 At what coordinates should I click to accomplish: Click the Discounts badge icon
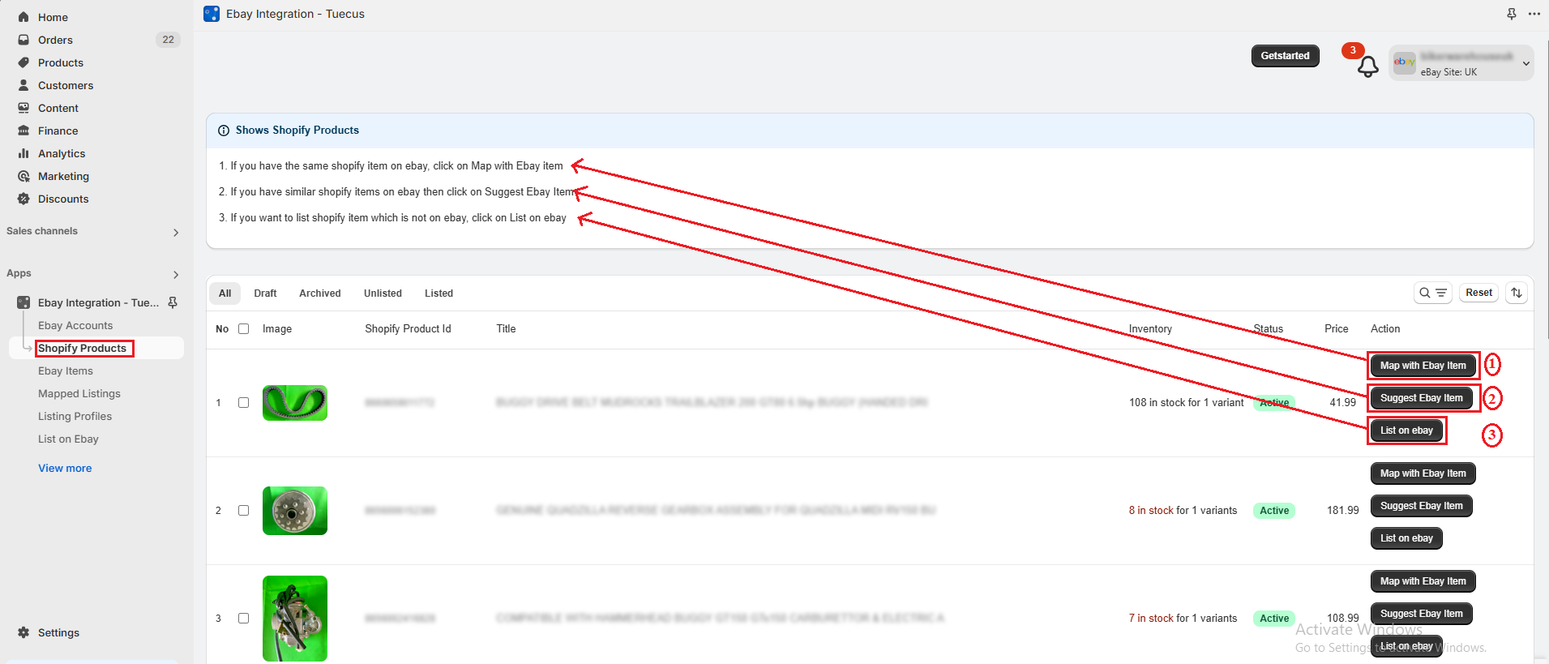coord(24,199)
